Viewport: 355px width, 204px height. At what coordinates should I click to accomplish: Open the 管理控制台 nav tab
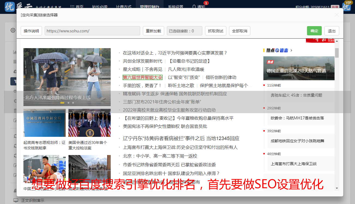coord(149,7)
